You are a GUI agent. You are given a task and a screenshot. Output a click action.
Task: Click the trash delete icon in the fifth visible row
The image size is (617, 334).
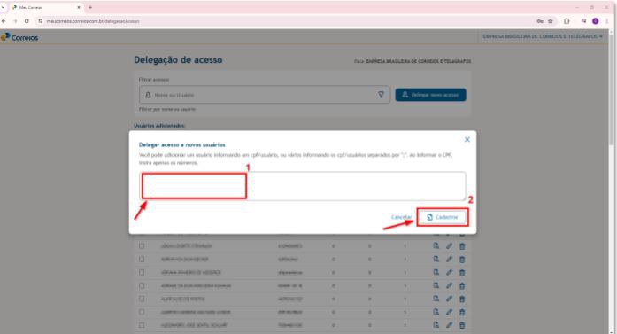tap(462, 299)
